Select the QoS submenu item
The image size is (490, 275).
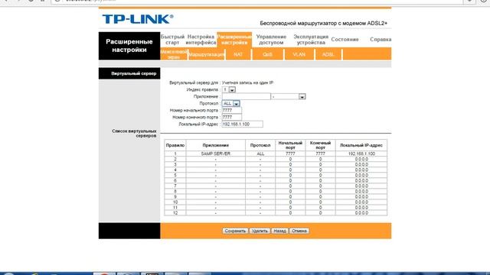267,54
